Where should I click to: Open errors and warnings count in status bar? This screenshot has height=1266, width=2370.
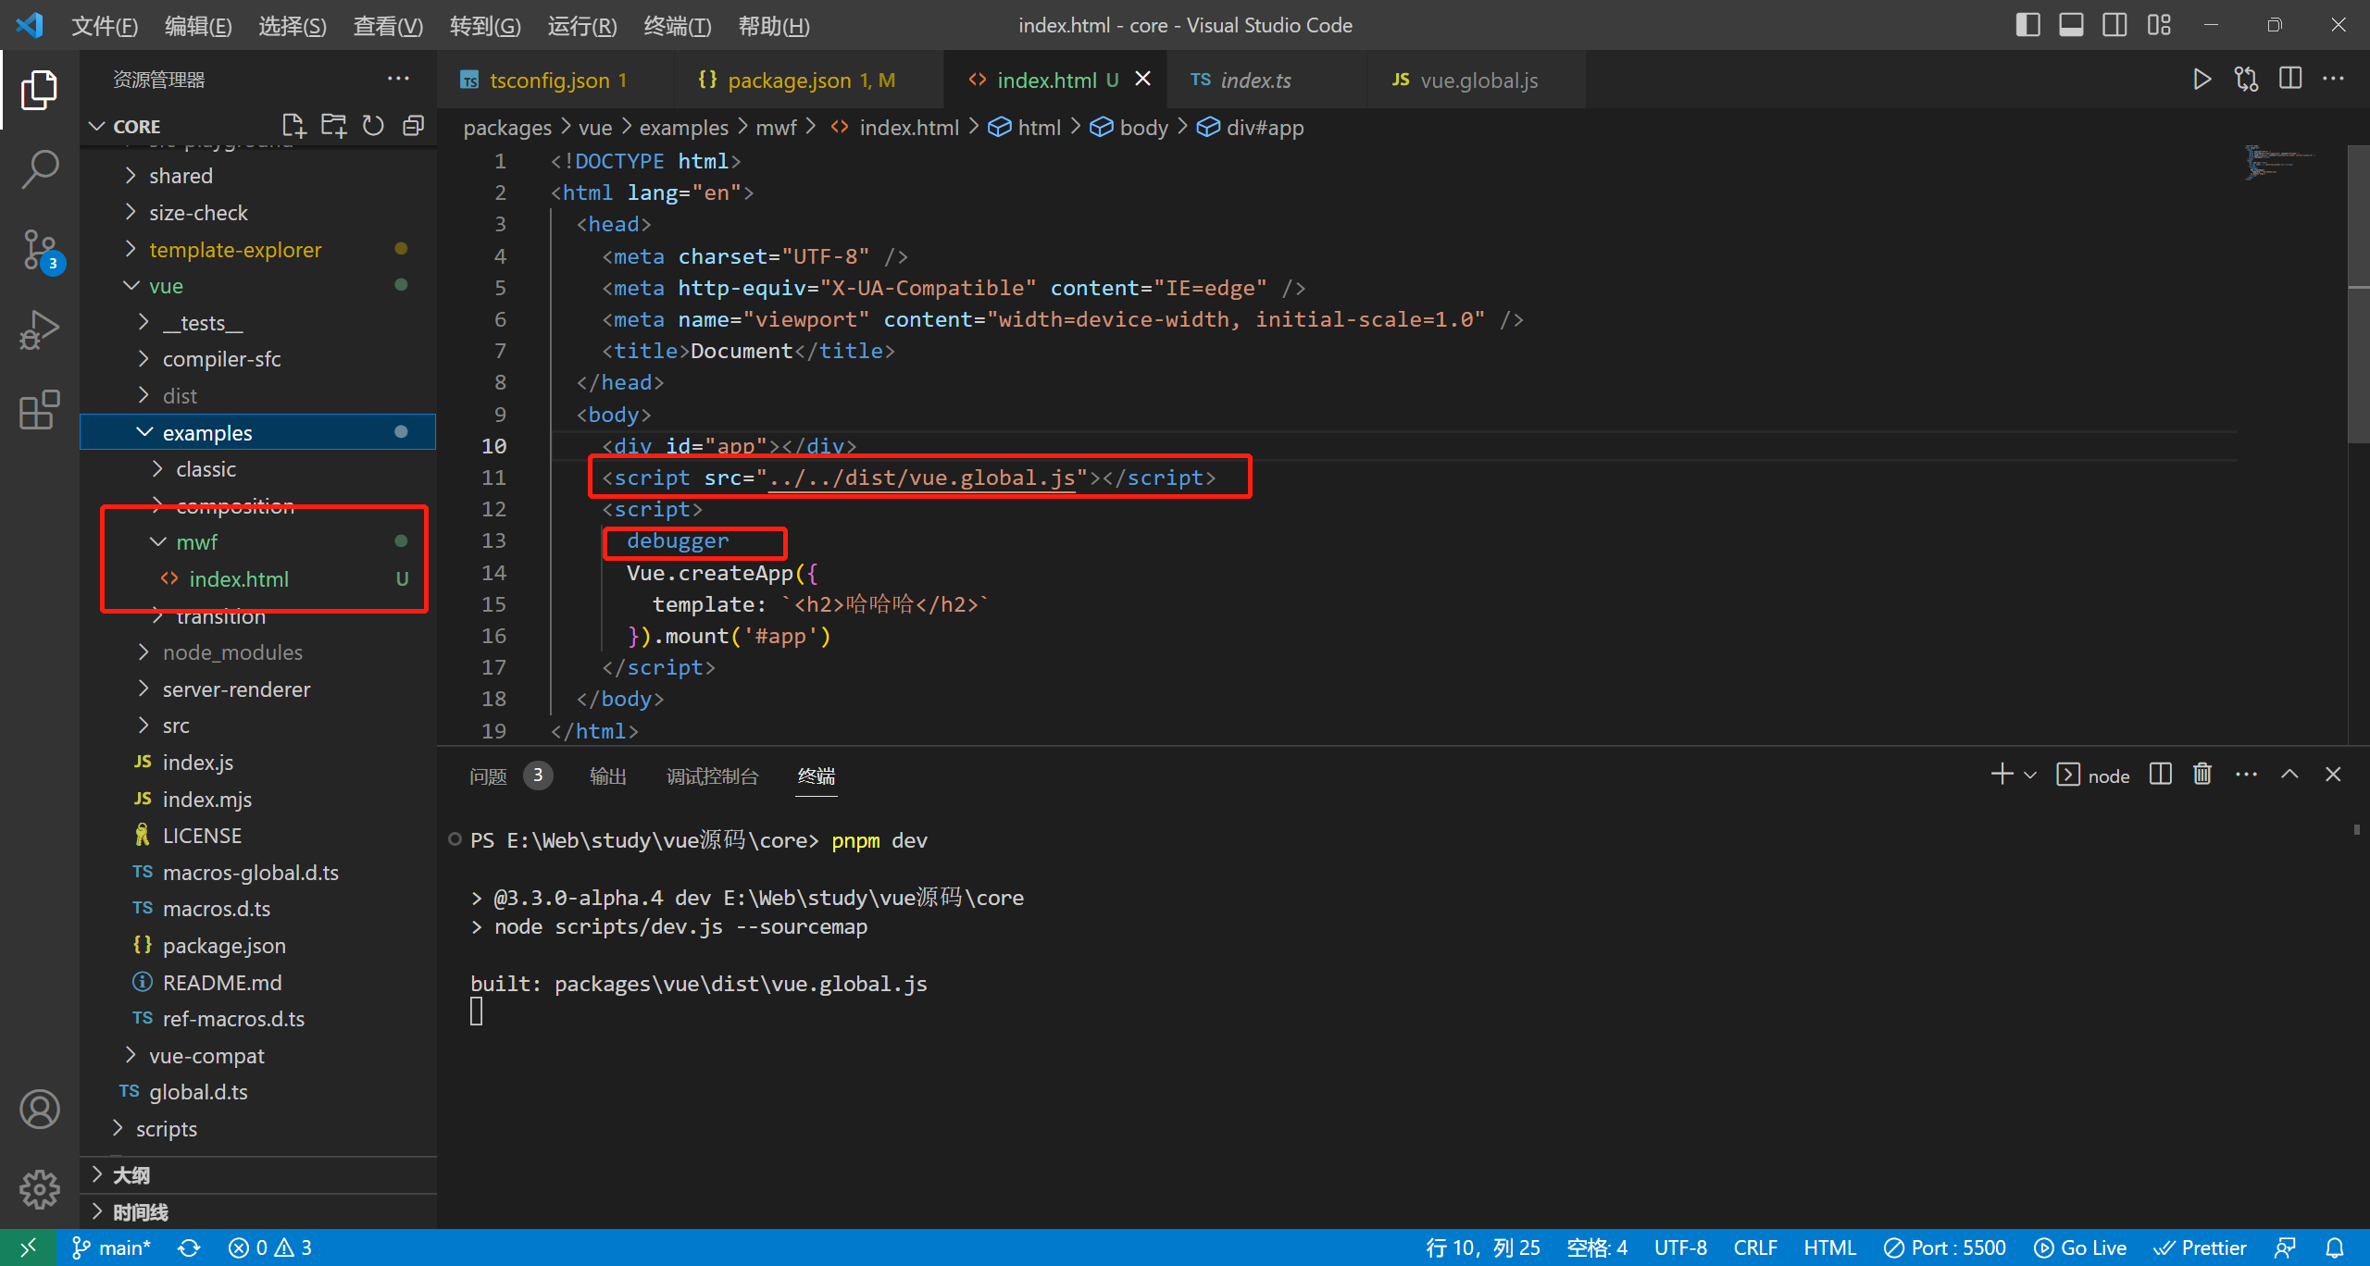[x=270, y=1247]
